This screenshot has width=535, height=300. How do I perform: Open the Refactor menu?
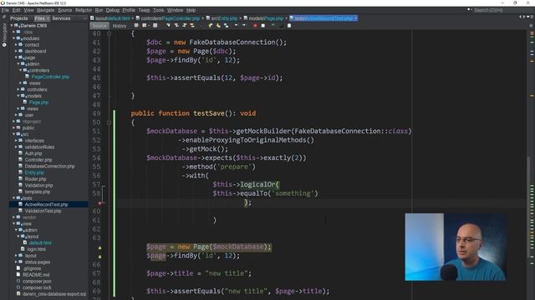point(84,10)
